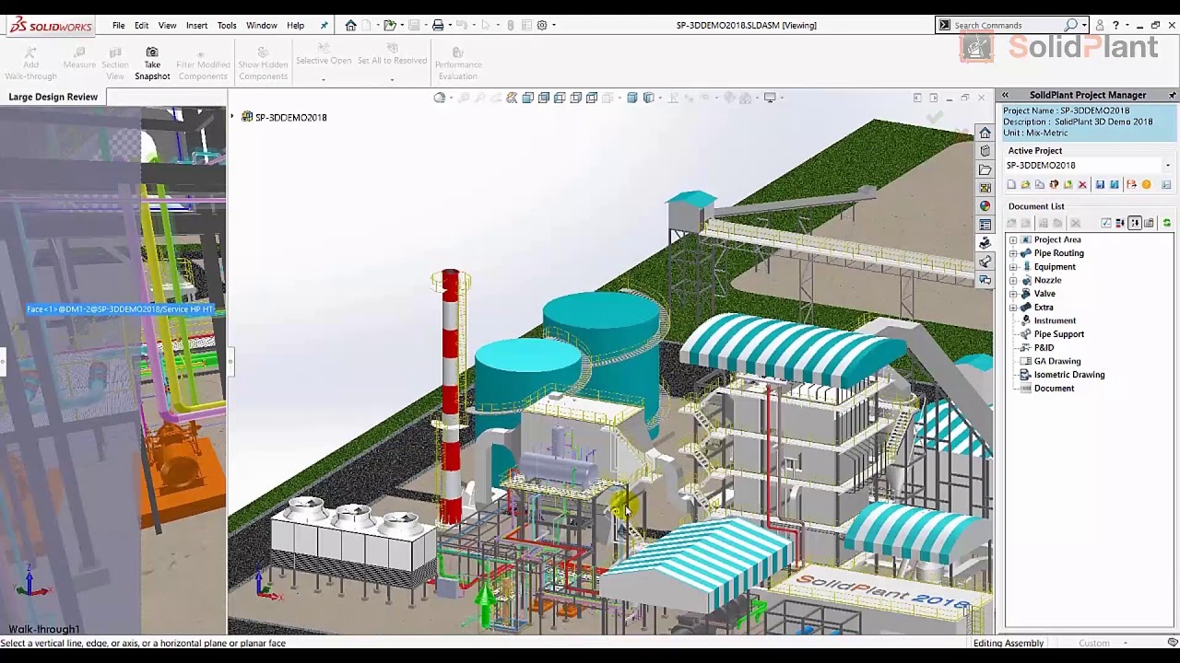
Task: Open the File menu
Action: [x=119, y=25]
